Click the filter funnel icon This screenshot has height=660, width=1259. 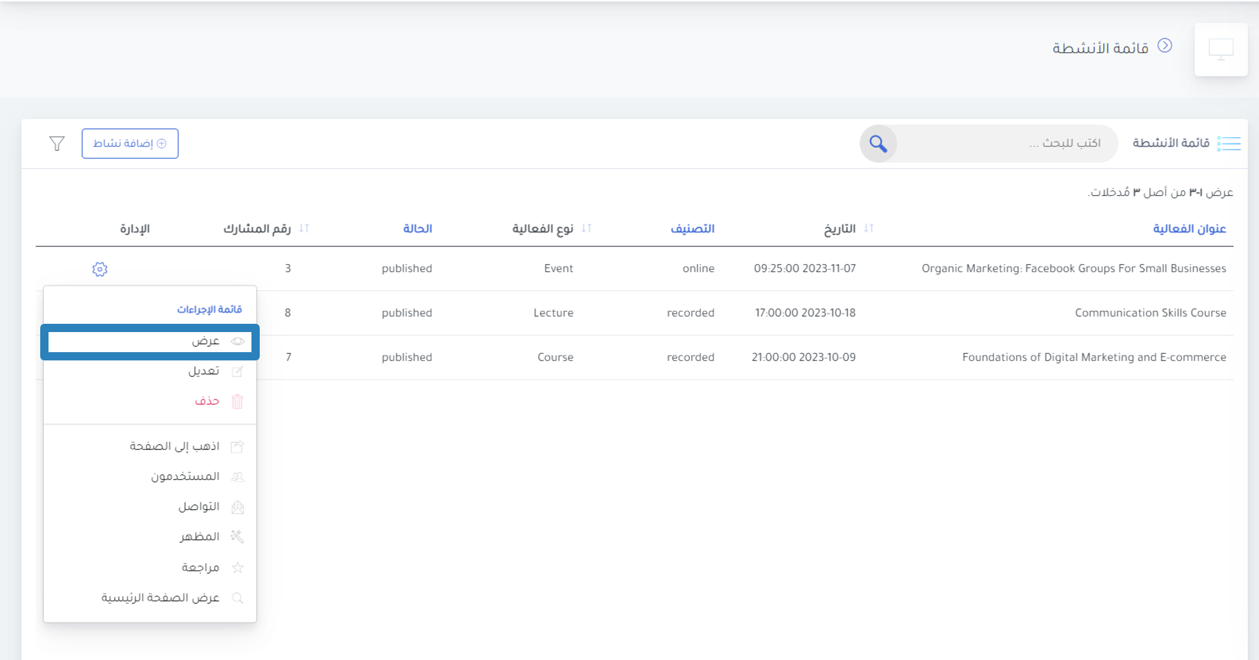pyautogui.click(x=57, y=144)
